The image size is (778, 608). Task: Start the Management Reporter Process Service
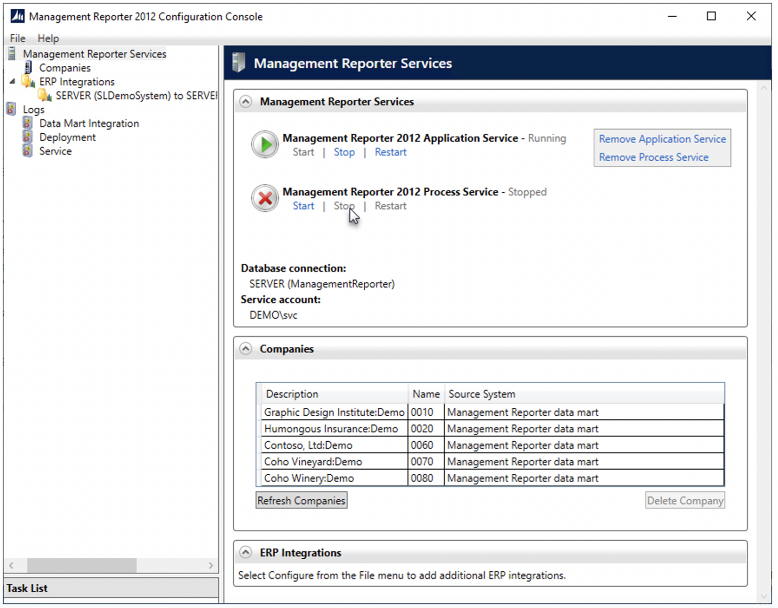click(x=303, y=206)
